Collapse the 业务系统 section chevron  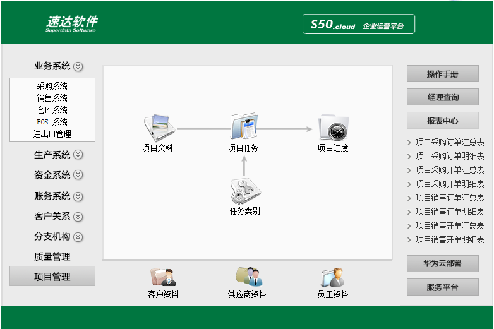78,66
